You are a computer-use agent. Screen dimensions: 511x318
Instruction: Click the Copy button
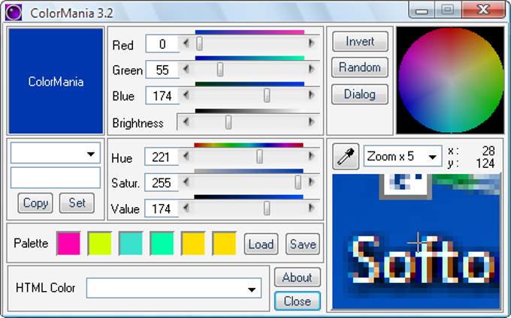[35, 203]
